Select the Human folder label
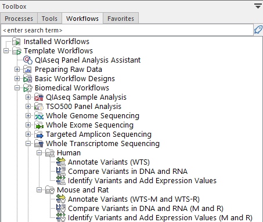This screenshot has width=263, height=222. [69, 153]
